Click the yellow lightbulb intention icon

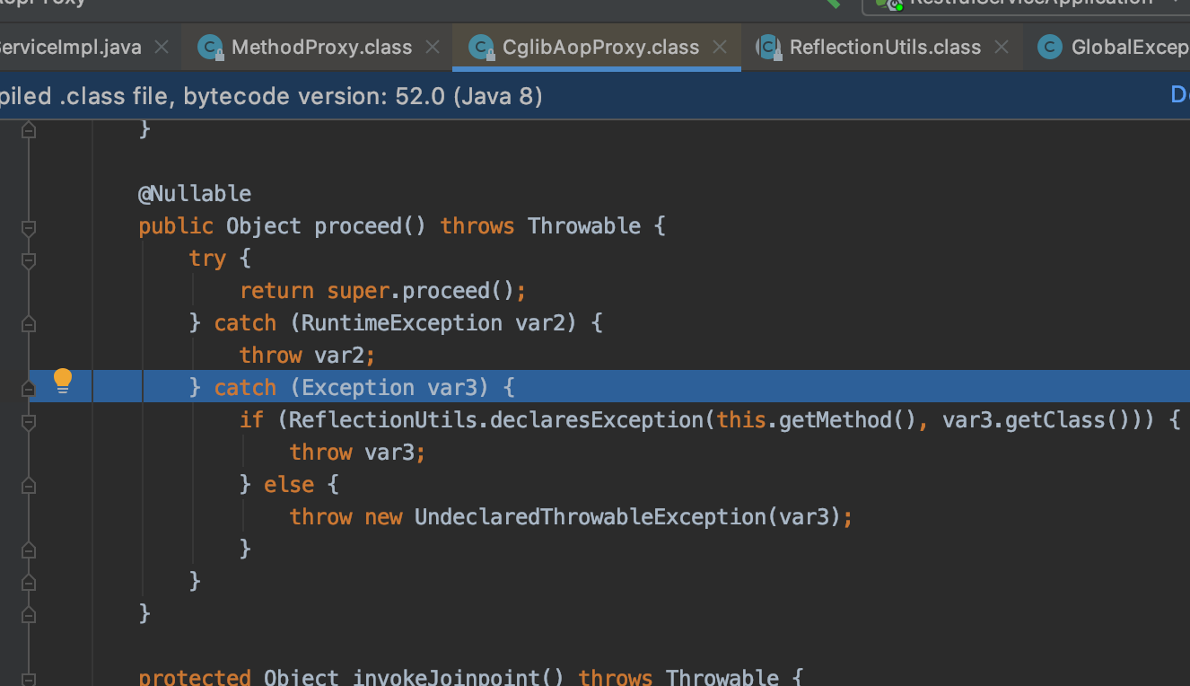[x=62, y=382]
